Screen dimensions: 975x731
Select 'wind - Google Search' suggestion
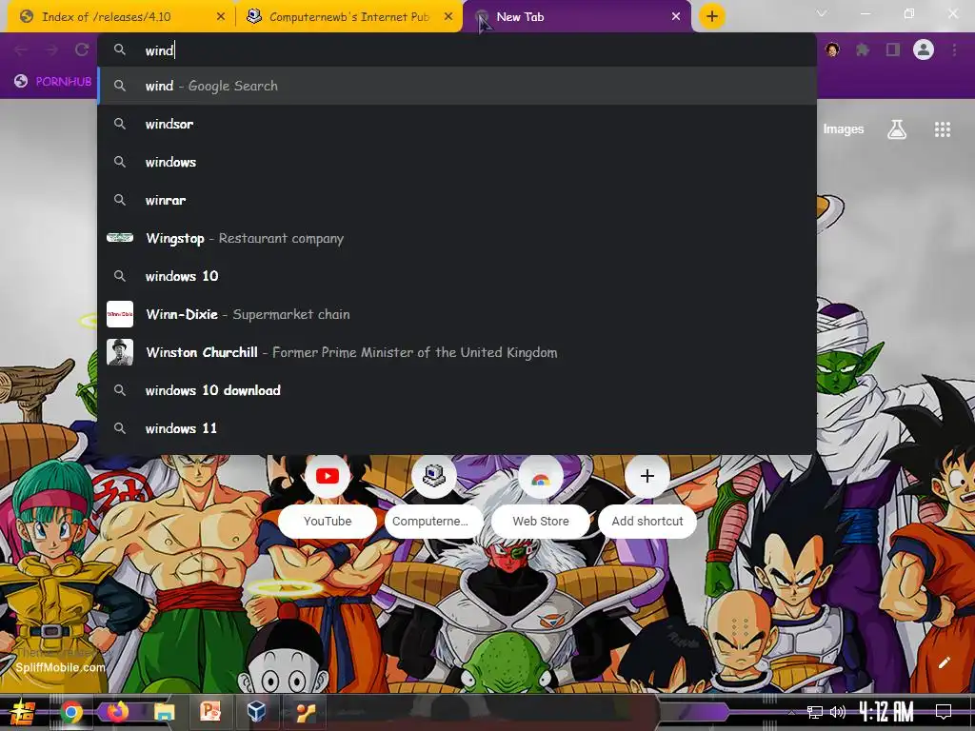pos(457,86)
